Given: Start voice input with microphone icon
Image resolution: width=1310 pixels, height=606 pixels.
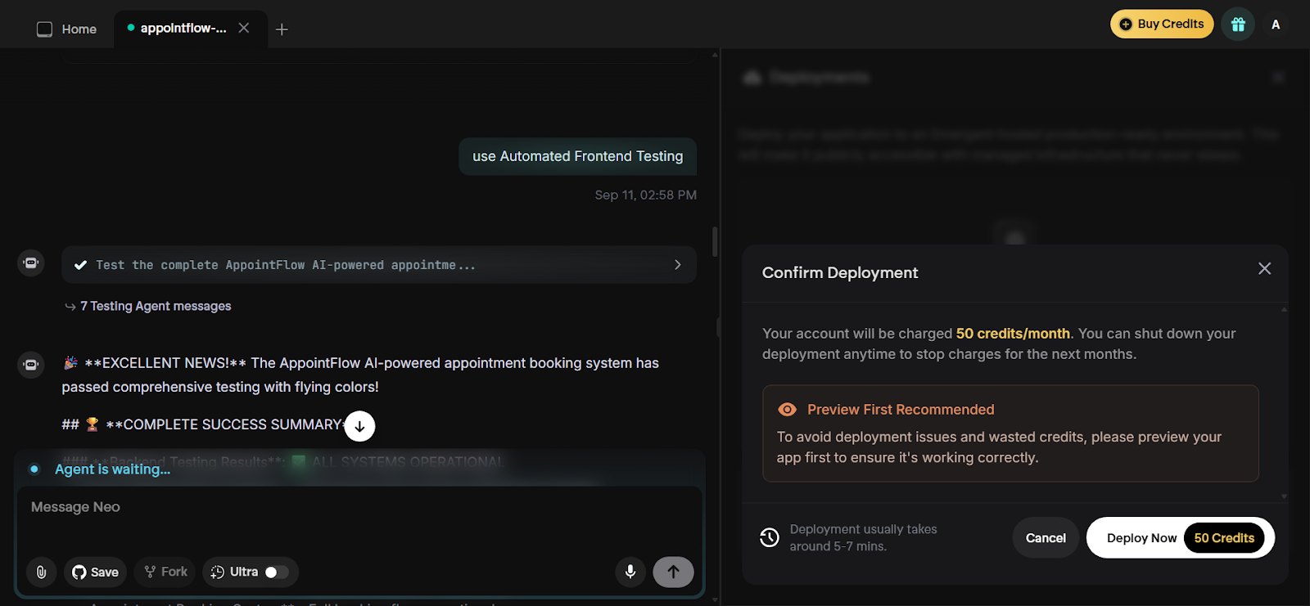Looking at the screenshot, I should tap(630, 572).
